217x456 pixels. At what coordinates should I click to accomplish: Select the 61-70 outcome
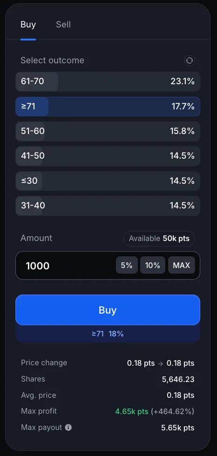108,81
